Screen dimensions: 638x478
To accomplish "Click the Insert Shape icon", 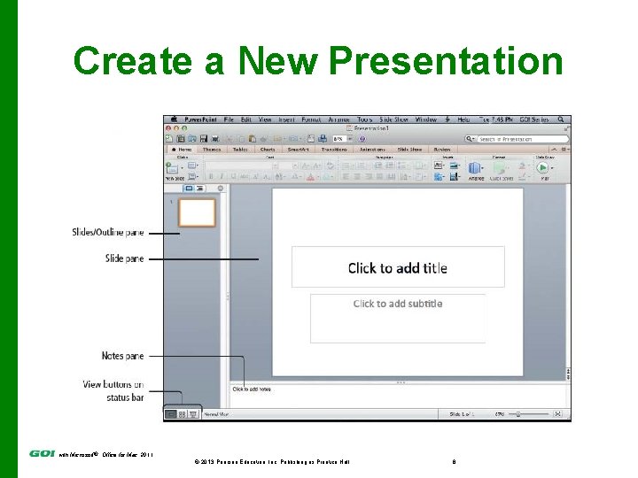I will click(x=439, y=177).
